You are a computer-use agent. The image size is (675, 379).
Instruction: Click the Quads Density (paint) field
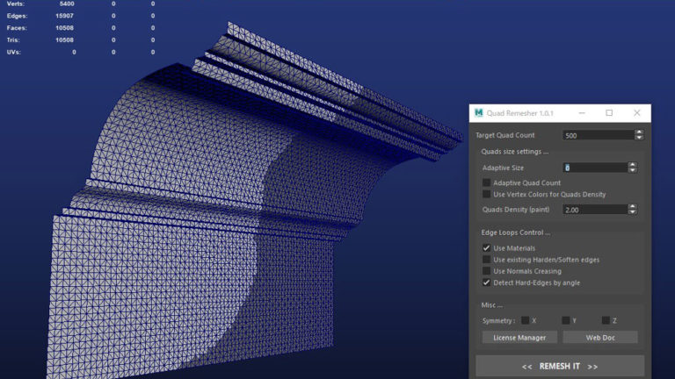[x=594, y=210]
